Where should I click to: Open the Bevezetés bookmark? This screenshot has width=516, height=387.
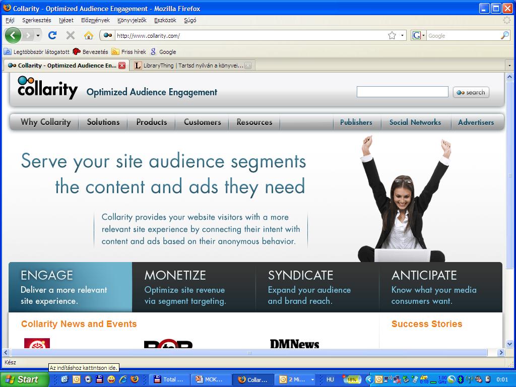click(91, 52)
